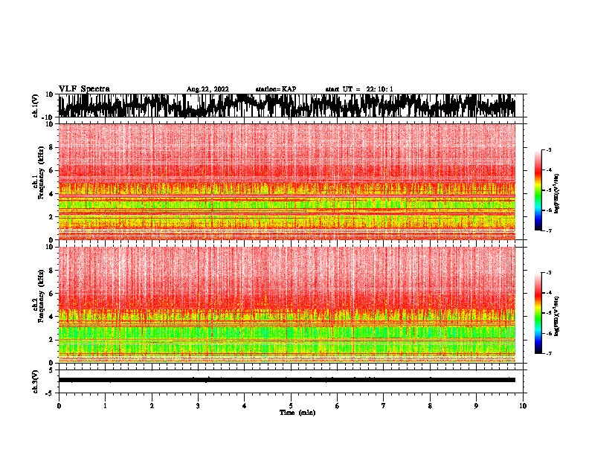589x455 pixels.
Task: Click the ch.1(V) waveform plot panel
Action: click(x=290, y=106)
